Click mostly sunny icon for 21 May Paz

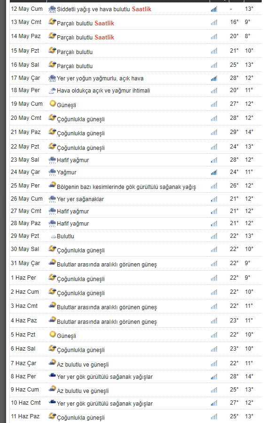pyautogui.click(x=52, y=132)
